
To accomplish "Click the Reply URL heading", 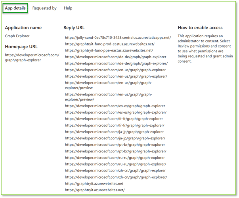I will click(74, 28).
